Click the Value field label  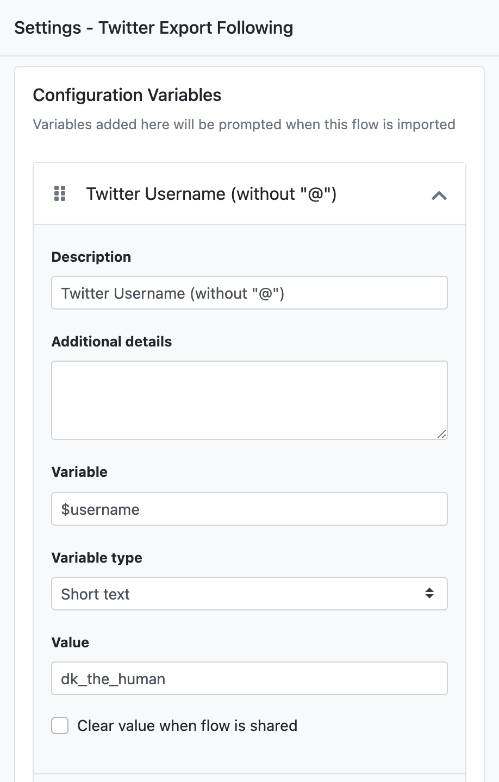(70, 642)
